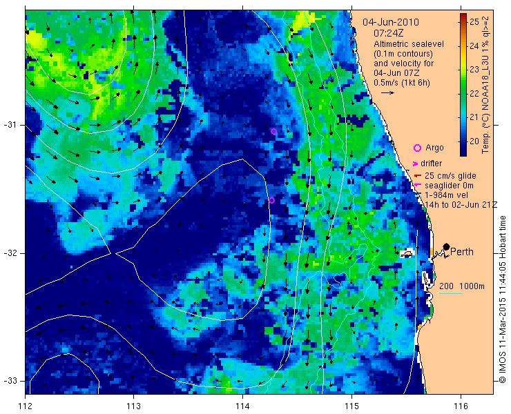The image size is (511, 414).
Task: Click the colorbar value 20
Action: [x=474, y=141]
